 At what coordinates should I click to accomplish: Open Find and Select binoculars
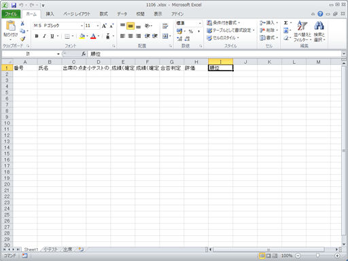coord(319,31)
